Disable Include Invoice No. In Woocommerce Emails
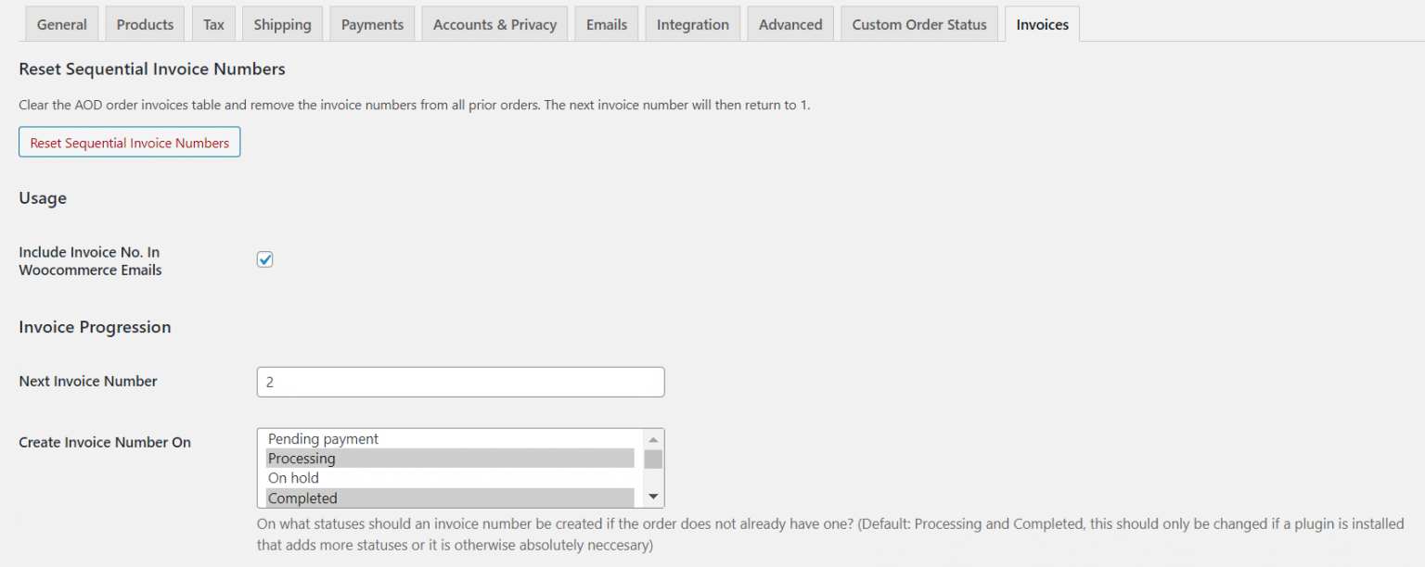Viewport: 1425px width, 567px height. 264,259
